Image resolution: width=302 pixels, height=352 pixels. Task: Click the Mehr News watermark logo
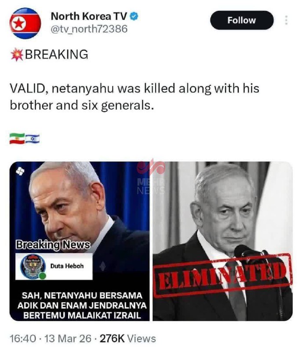tap(151, 177)
